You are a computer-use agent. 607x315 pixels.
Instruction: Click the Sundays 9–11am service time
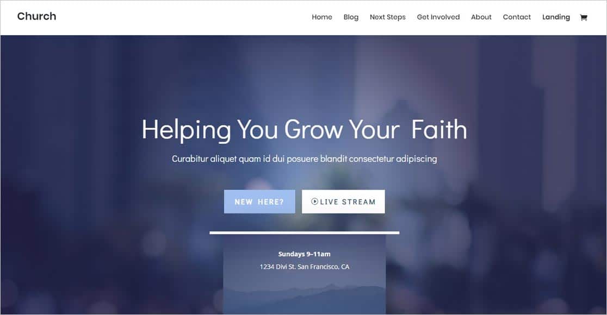point(304,254)
